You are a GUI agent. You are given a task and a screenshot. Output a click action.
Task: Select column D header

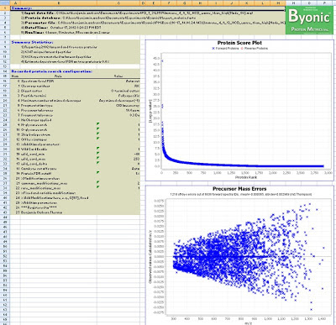tap(144, 3)
